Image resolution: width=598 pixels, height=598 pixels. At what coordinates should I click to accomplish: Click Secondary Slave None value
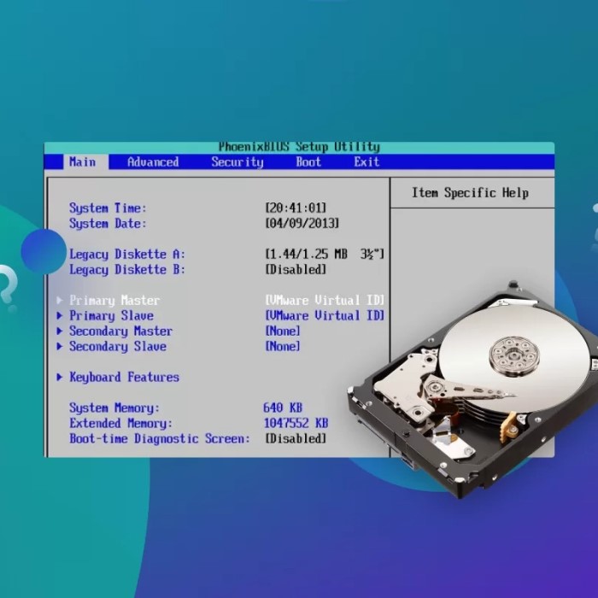tap(283, 346)
